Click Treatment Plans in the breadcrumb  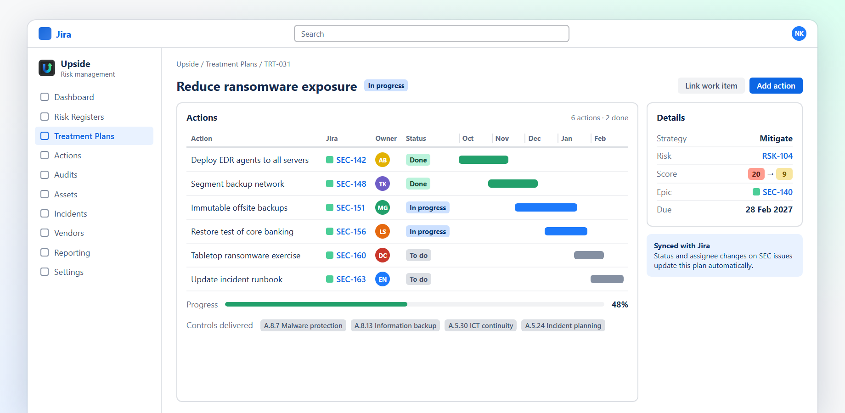pos(231,64)
